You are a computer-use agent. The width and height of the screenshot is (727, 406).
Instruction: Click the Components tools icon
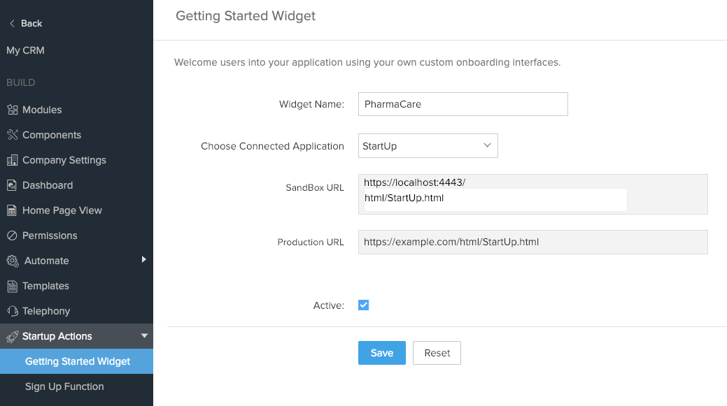click(x=12, y=135)
